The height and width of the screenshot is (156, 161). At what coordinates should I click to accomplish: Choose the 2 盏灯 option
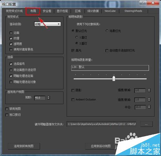77,43
